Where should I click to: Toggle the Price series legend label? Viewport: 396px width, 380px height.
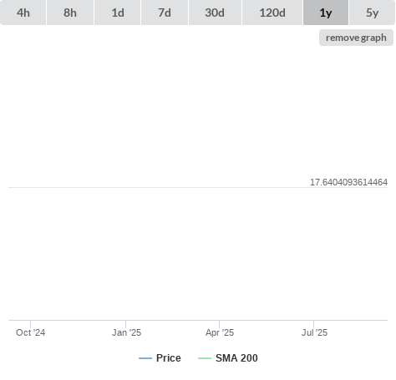tap(169, 358)
